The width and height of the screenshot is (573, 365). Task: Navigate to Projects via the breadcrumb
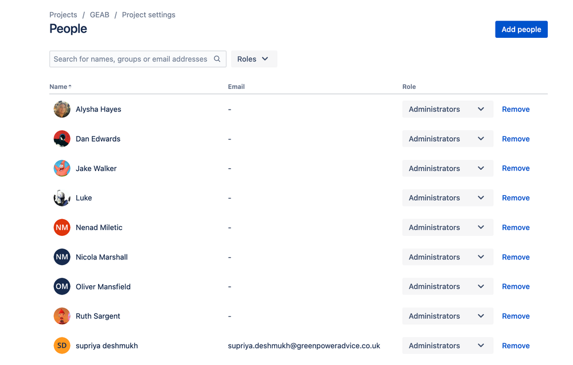pos(63,14)
